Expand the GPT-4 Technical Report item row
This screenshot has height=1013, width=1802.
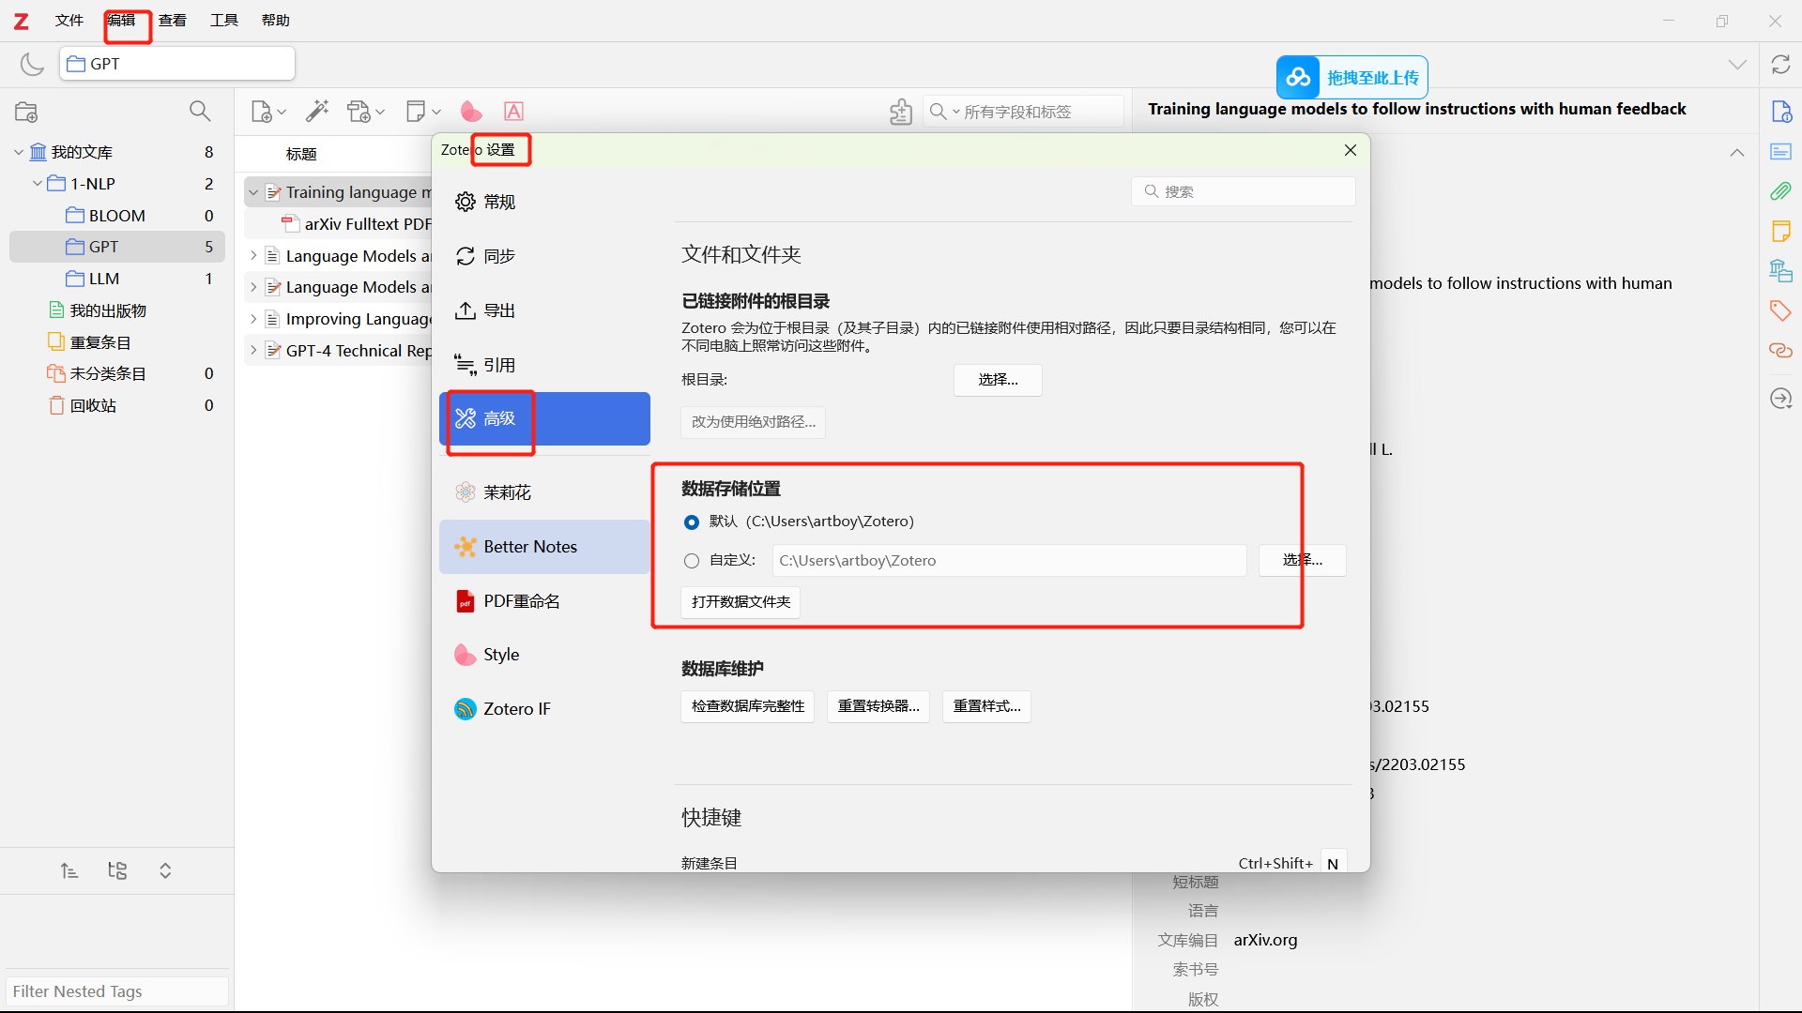(253, 351)
